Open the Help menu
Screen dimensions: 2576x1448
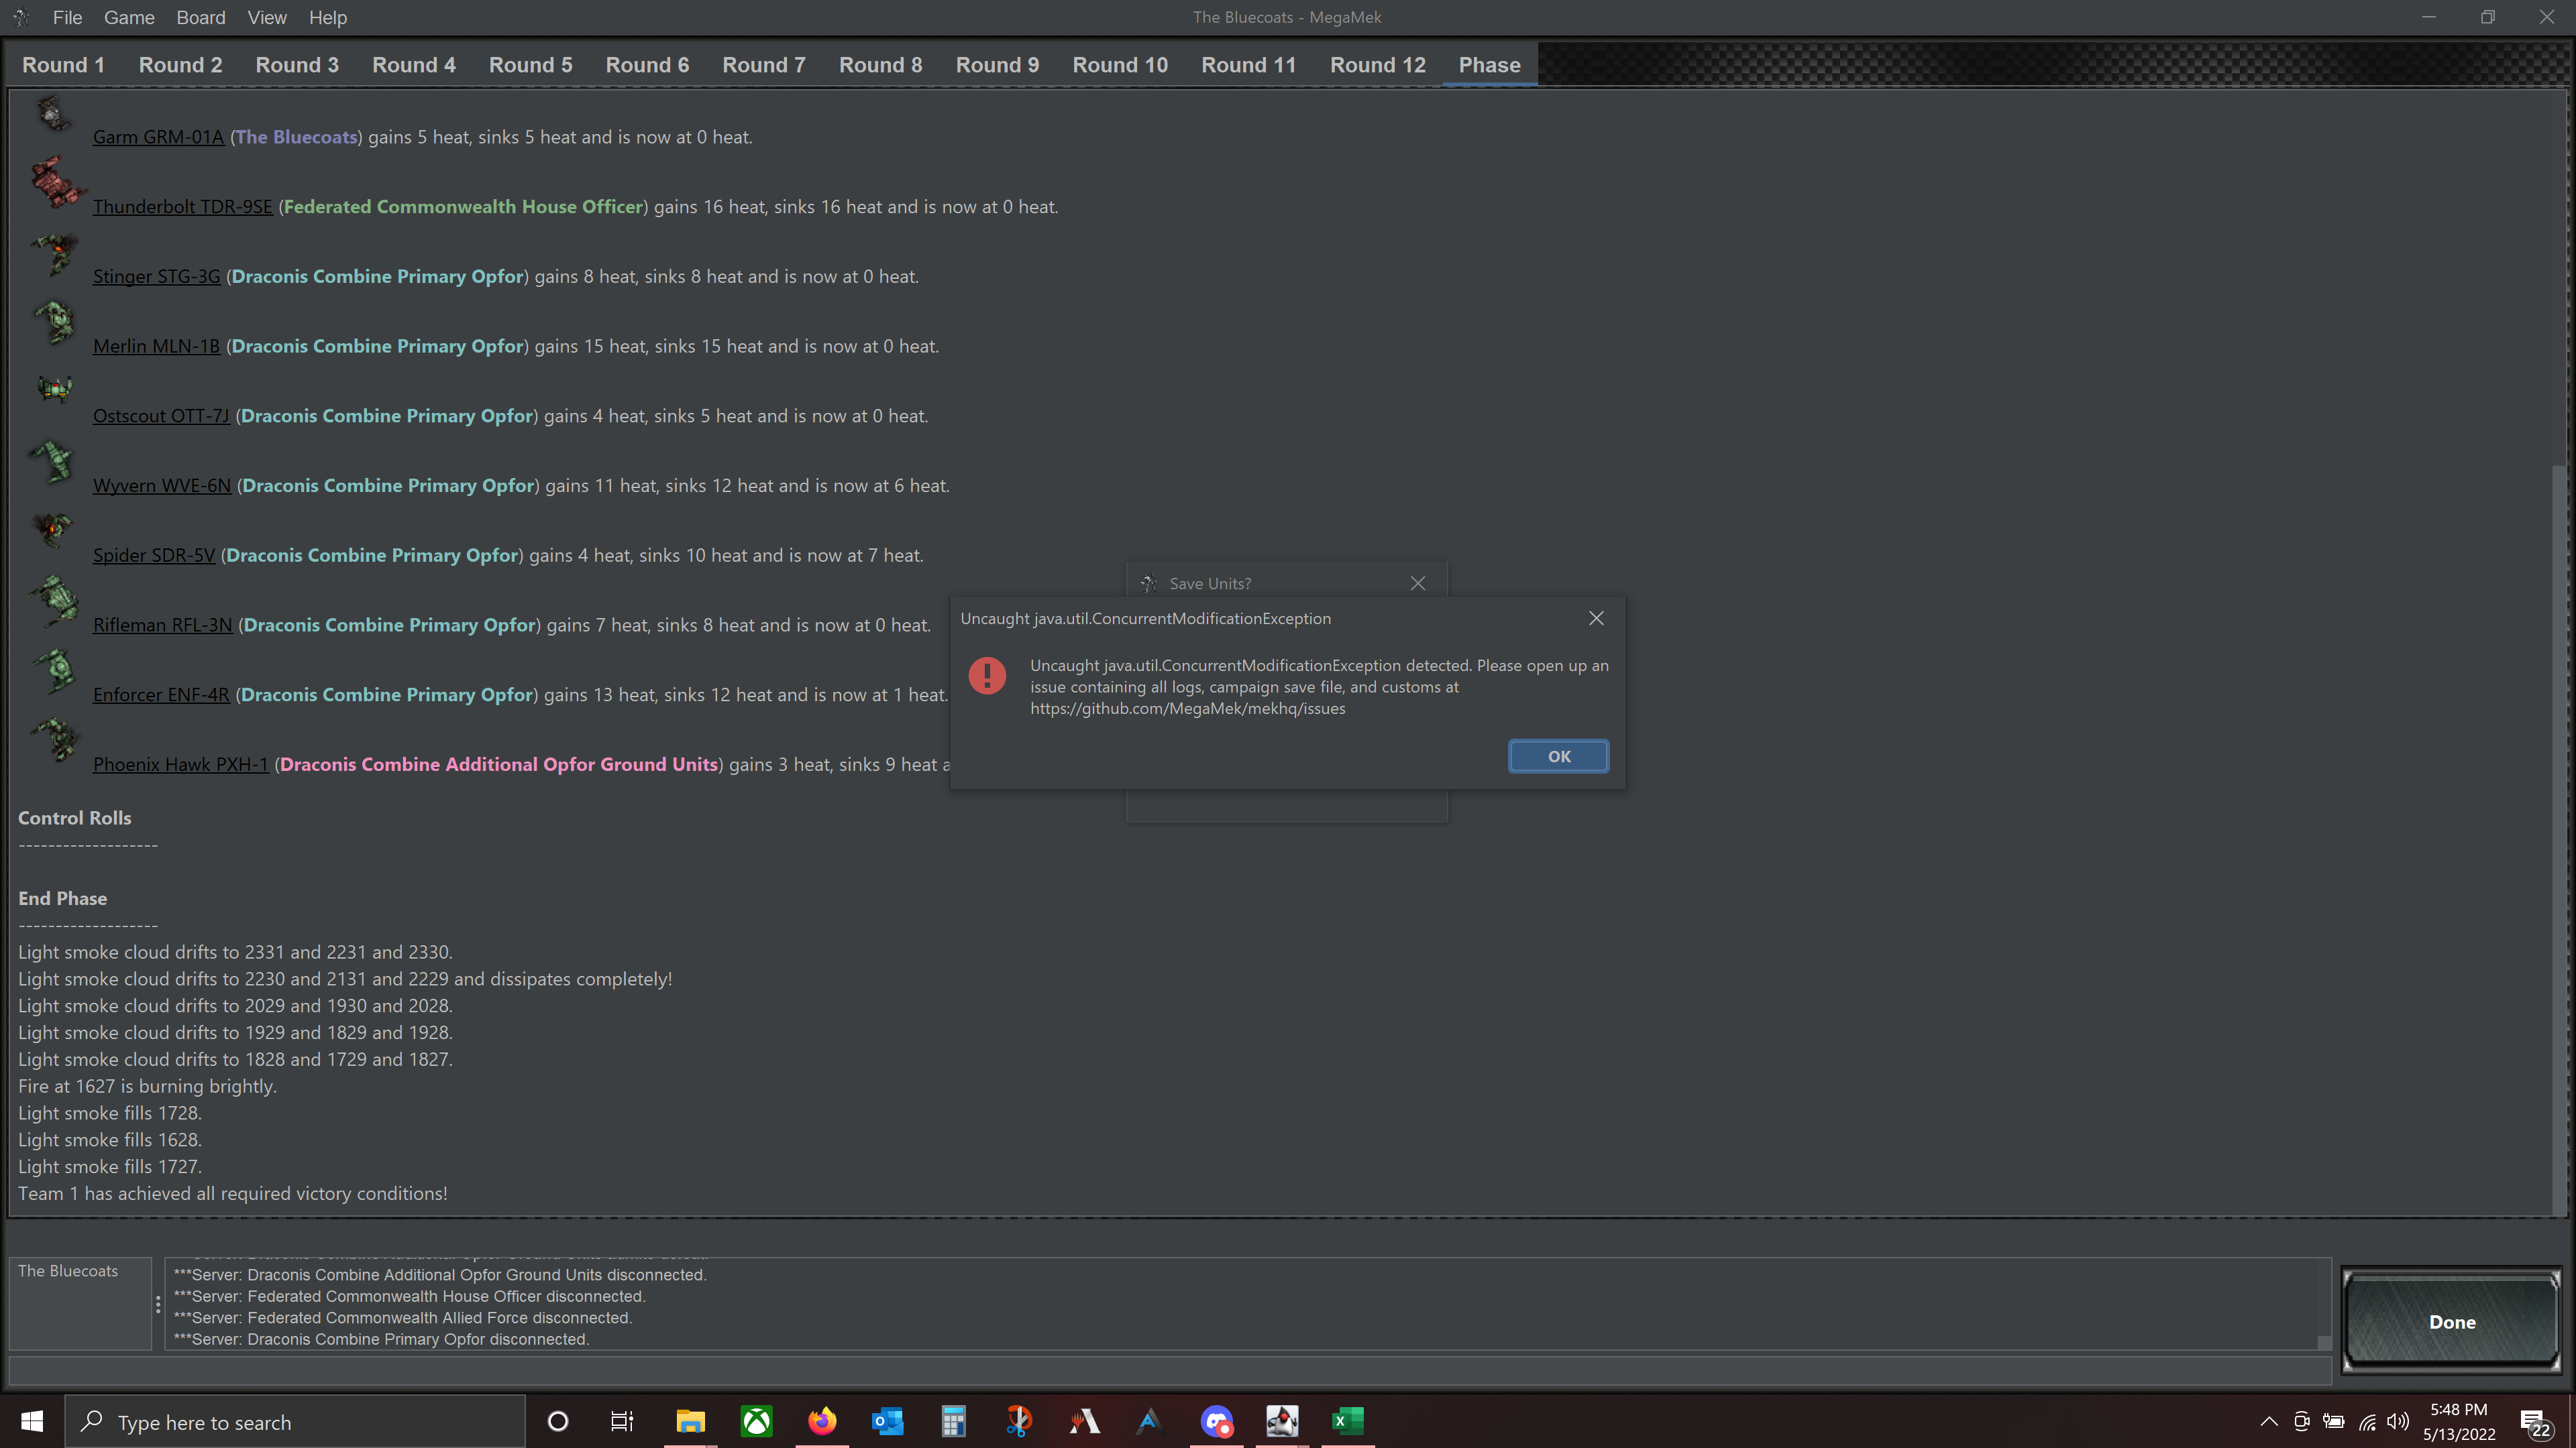point(328,17)
